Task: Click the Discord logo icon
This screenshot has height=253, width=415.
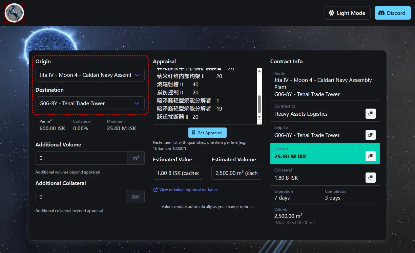Action: [381, 13]
